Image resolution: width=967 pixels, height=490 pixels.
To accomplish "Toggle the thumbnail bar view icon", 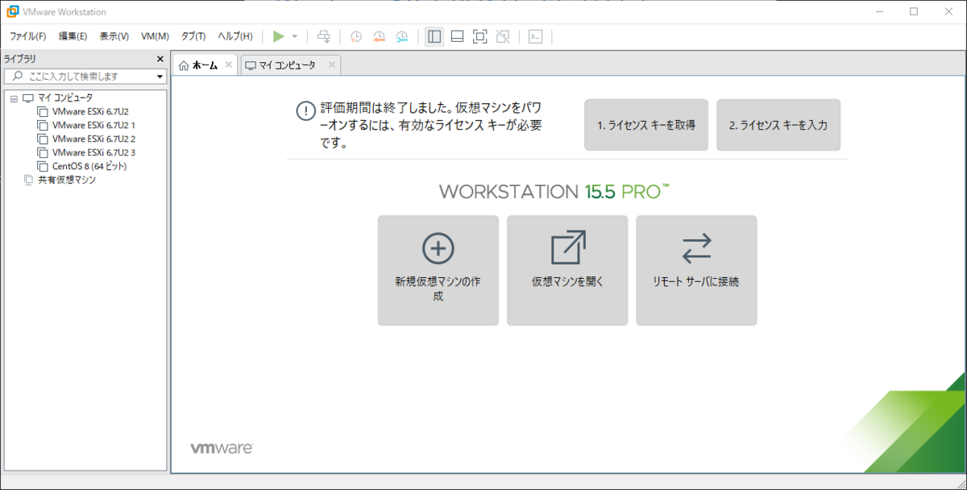I will tap(457, 36).
